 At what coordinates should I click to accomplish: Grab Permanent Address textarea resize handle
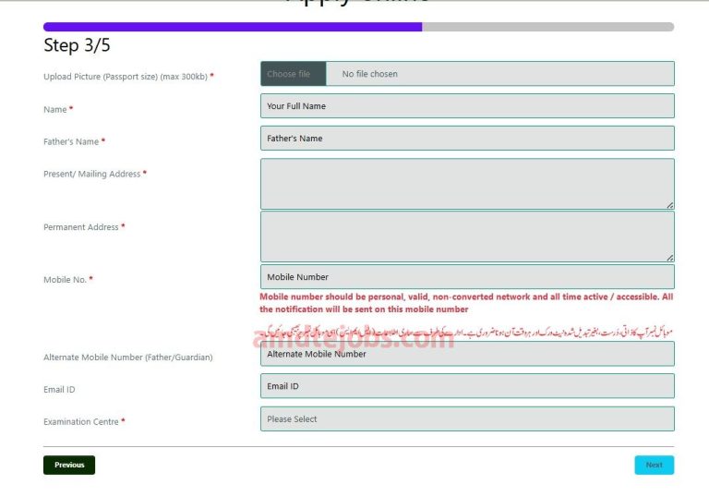point(669,258)
